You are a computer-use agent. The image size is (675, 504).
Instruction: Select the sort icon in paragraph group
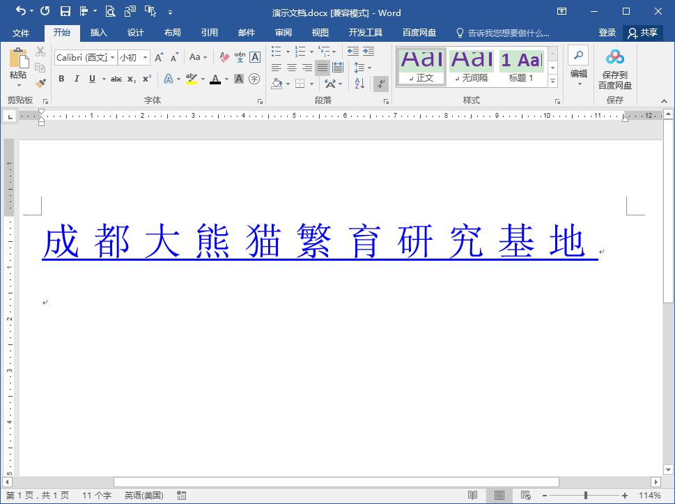click(358, 83)
